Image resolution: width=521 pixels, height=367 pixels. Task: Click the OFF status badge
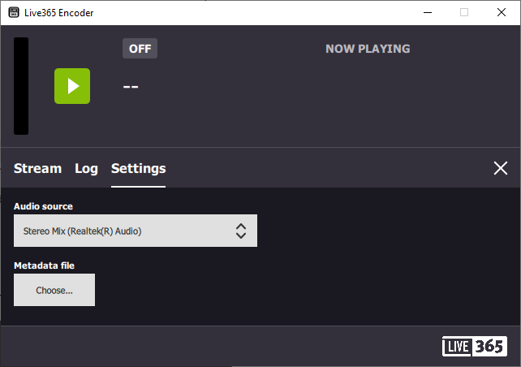tap(140, 49)
